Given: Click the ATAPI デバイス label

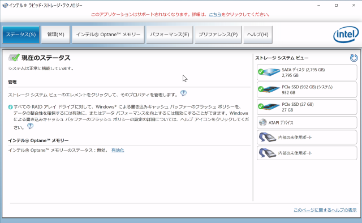Looking at the screenshot, I should pyautogui.click(x=281, y=123).
